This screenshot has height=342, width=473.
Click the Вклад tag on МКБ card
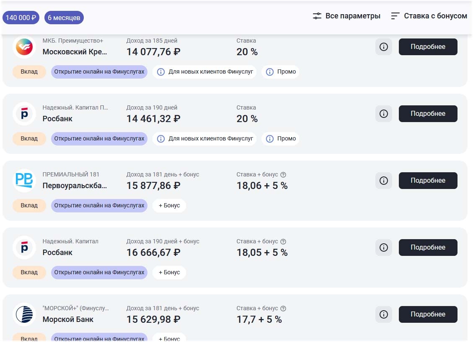point(29,72)
